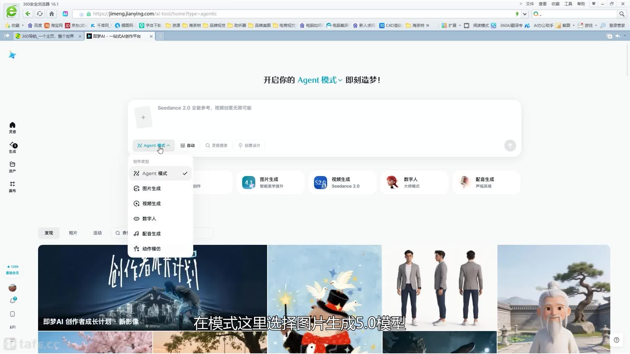The width and height of the screenshot is (630, 354).
Task: Open the 资源 bookmark folder
Action: click(x=173, y=25)
